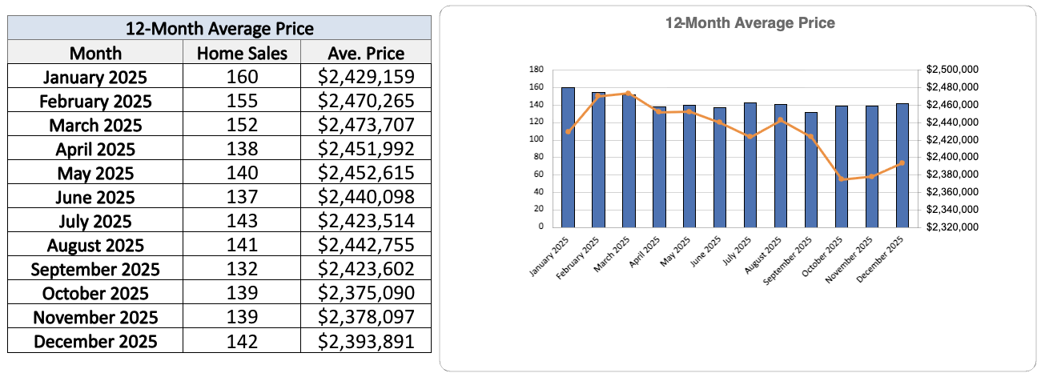Select the "Home Sales" column header
This screenshot has height=377, width=1041.
tap(242, 53)
